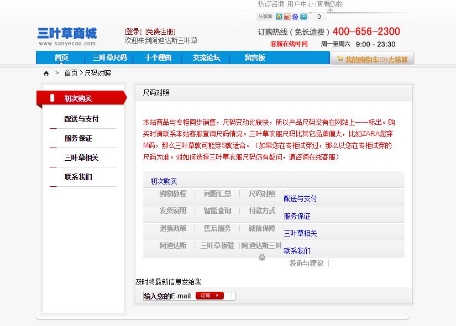Open 联系我们 in the left sidebar
Image resolution: width=456 pixels, height=326 pixels.
[78, 177]
